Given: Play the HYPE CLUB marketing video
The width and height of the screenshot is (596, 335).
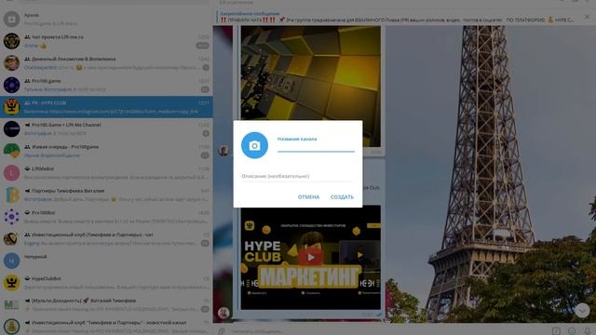Looking at the screenshot, I should [310, 257].
